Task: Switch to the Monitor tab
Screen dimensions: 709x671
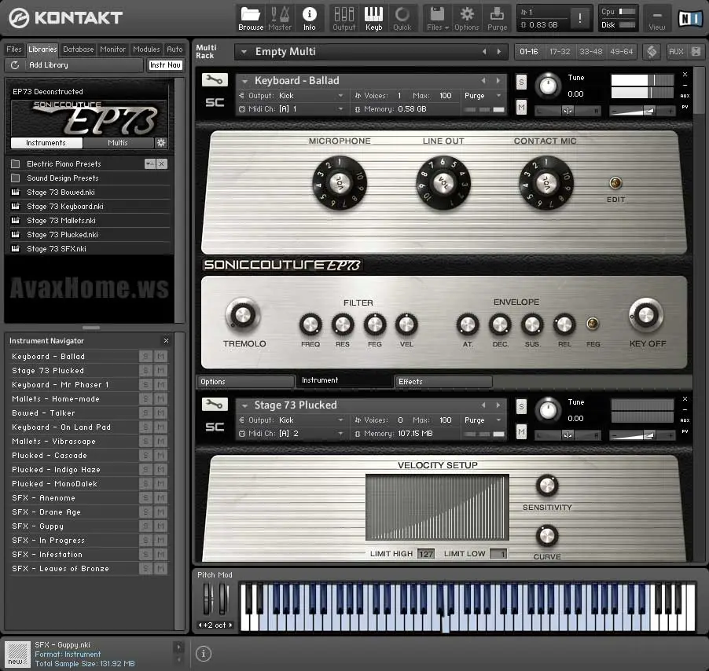Action: (x=113, y=49)
